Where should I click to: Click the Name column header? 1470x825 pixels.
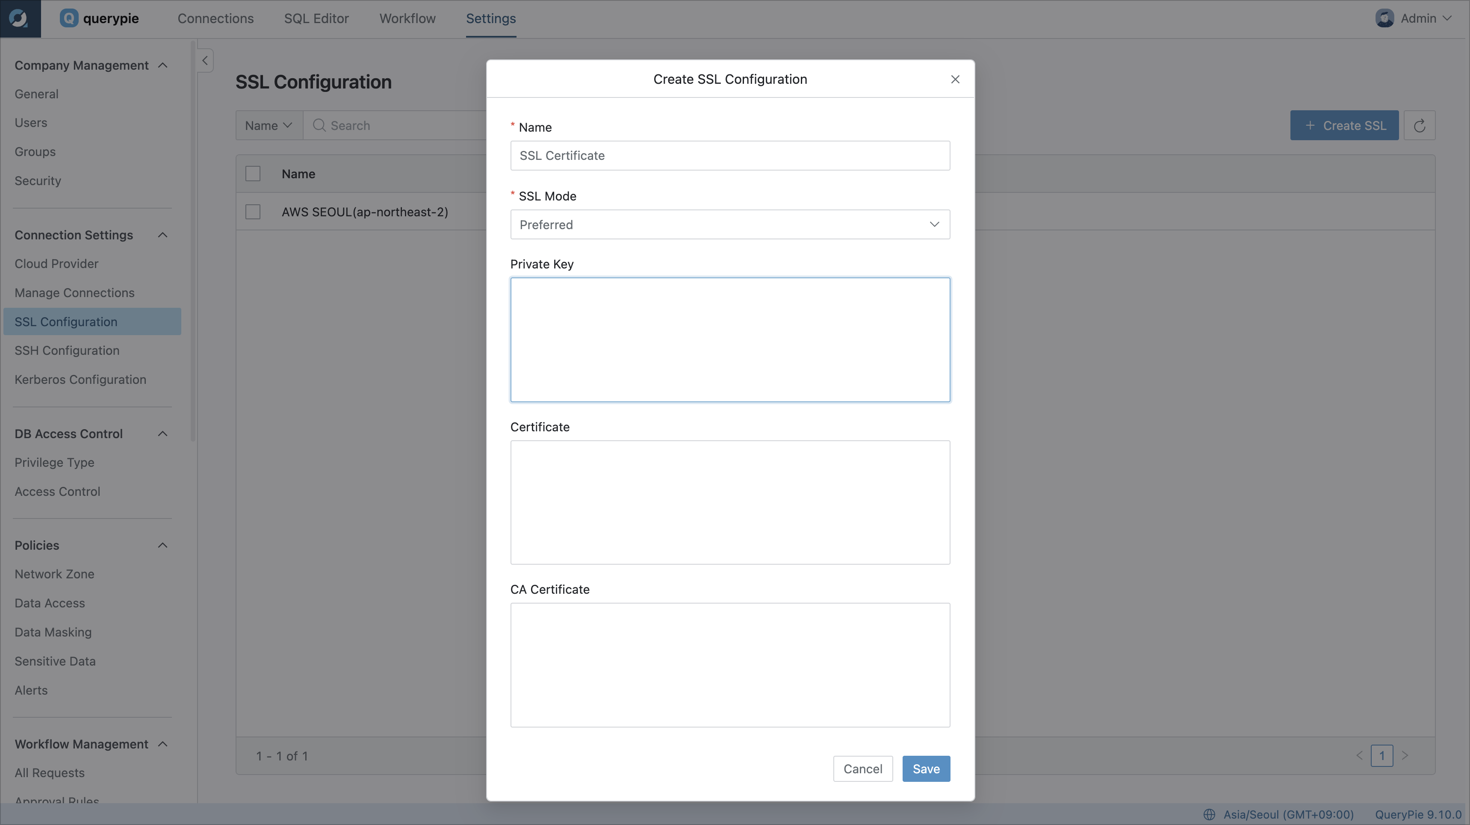pos(298,174)
